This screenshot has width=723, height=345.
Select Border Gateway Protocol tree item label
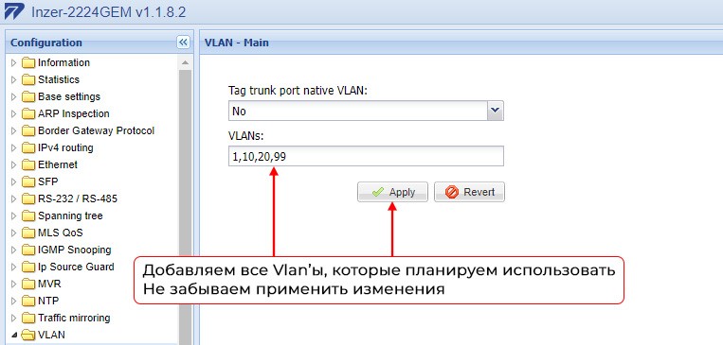(x=96, y=130)
